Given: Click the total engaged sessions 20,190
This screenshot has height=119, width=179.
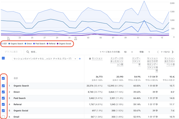Looking at the screenshot, I should (x=120, y=77).
